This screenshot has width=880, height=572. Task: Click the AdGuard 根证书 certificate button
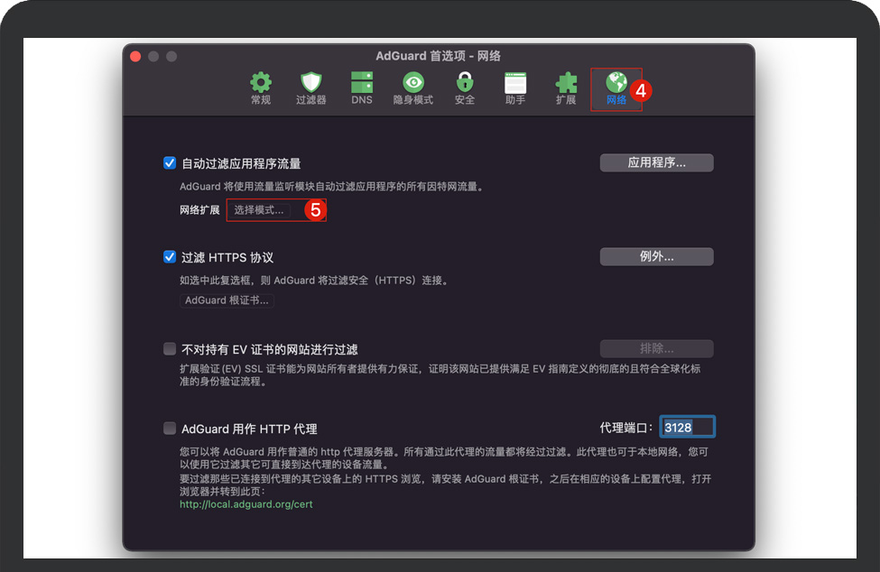[226, 300]
